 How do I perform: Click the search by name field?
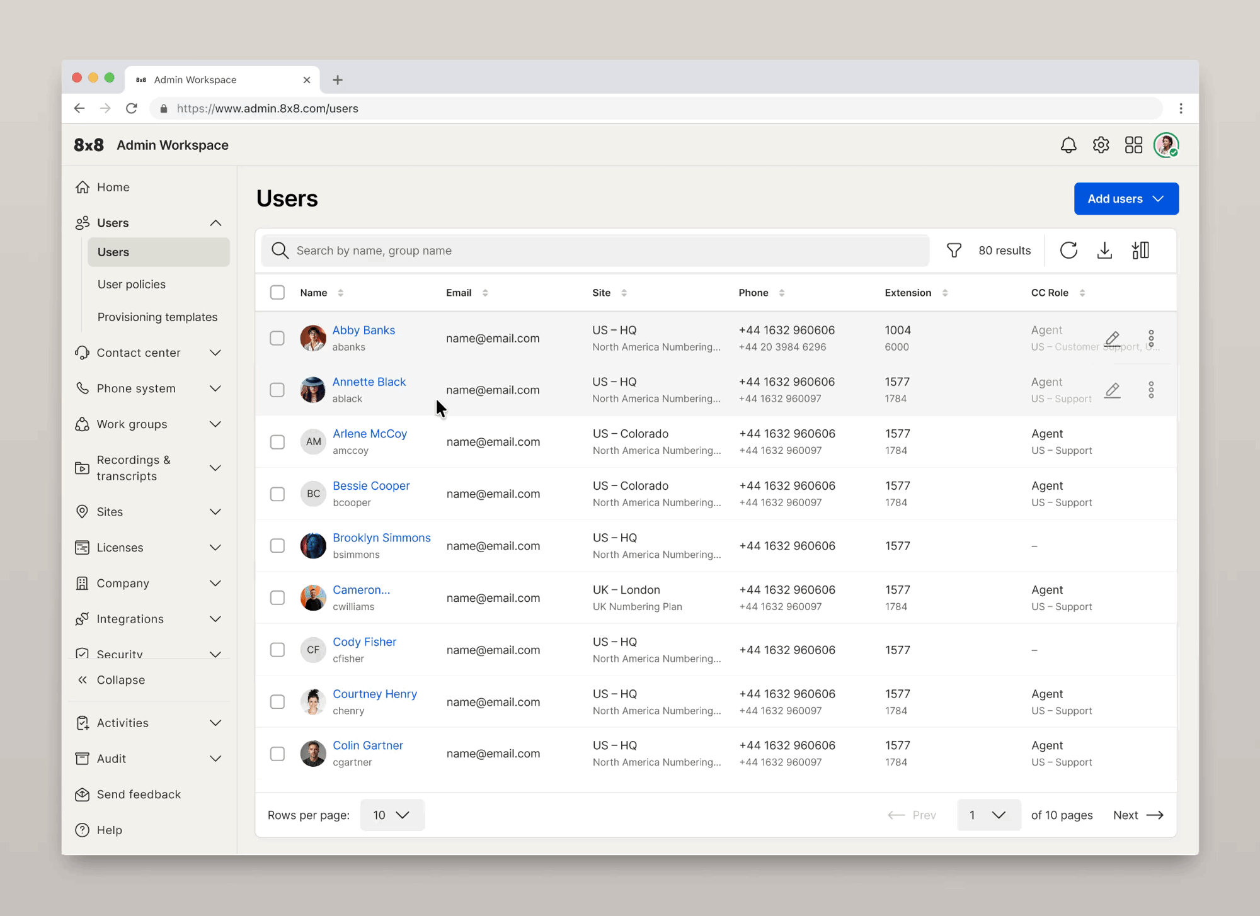coord(595,251)
